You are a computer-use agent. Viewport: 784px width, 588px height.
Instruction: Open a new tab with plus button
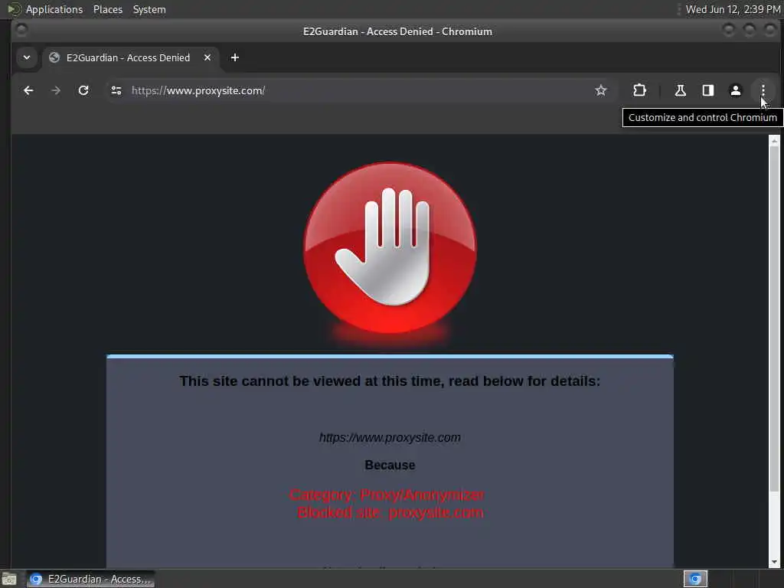click(234, 57)
